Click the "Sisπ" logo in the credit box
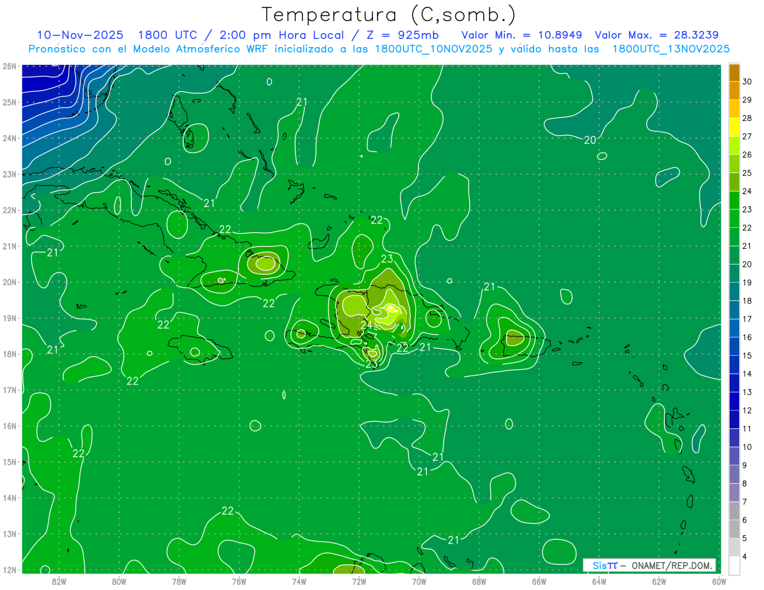The image size is (764, 590). click(x=604, y=565)
